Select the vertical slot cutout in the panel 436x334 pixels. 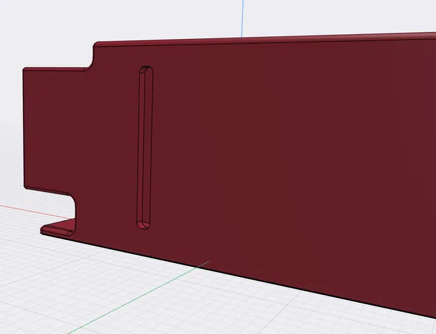pos(145,148)
